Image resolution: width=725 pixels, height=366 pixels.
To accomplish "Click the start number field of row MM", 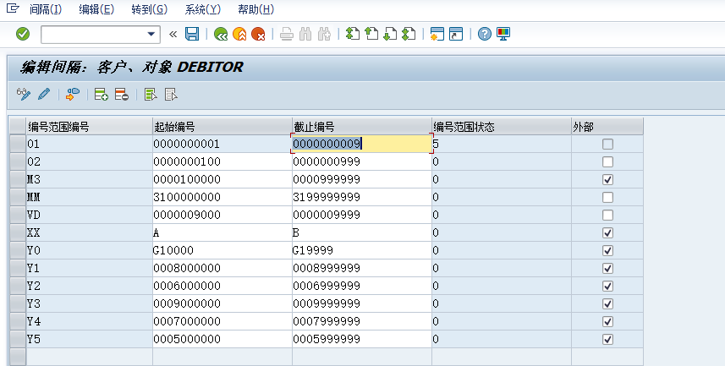I will pyautogui.click(x=222, y=197).
